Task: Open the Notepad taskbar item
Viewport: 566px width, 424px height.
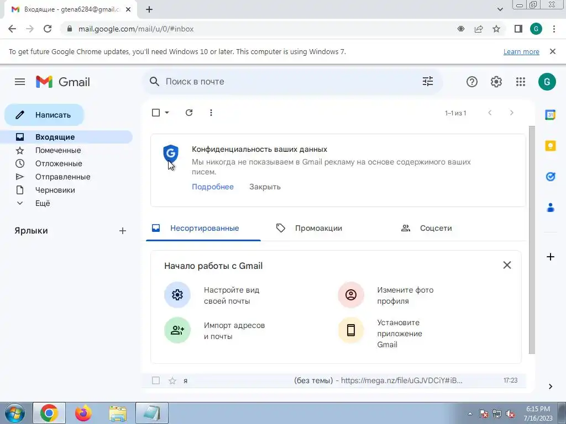Action: (x=152, y=413)
